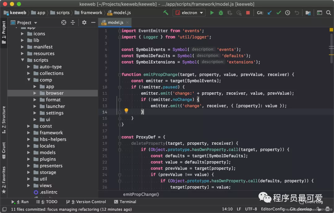This screenshot has width=334, height=213.
Task: Open the Version Control tool window
Action: (86, 202)
